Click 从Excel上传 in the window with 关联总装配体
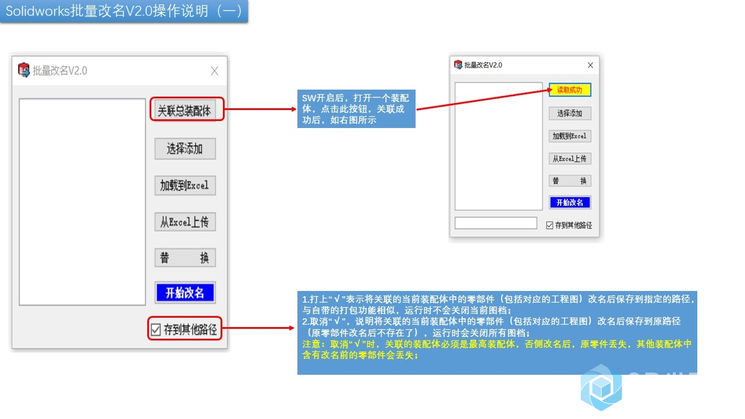745x419 pixels. (185, 222)
